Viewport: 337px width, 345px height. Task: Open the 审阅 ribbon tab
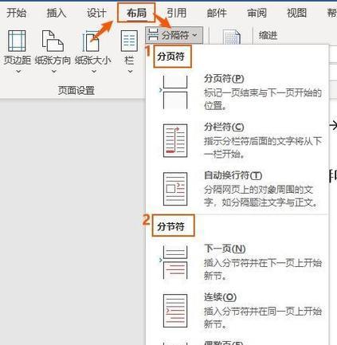point(257,13)
